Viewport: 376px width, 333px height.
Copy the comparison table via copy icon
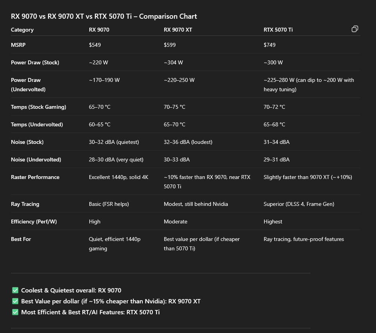355,29
